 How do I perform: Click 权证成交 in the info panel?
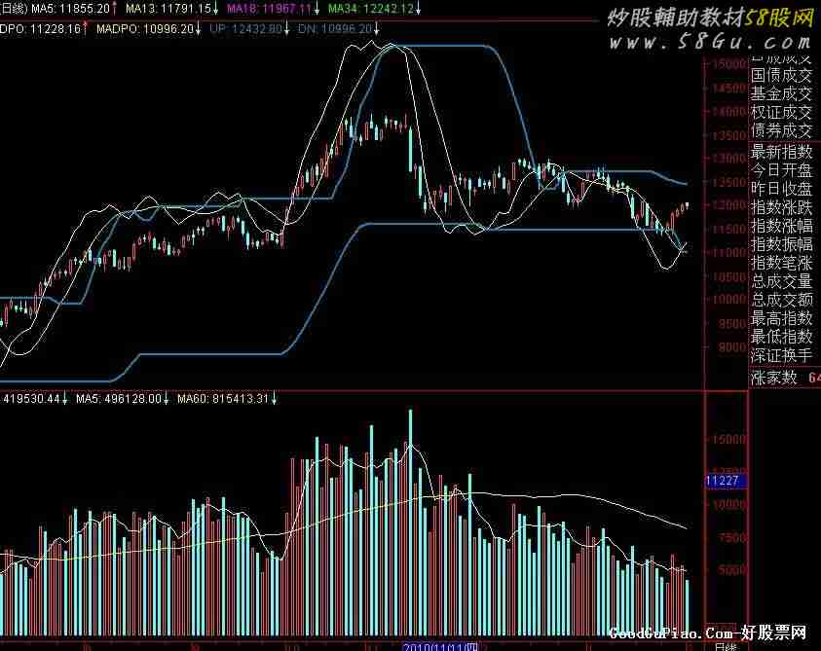click(x=780, y=113)
